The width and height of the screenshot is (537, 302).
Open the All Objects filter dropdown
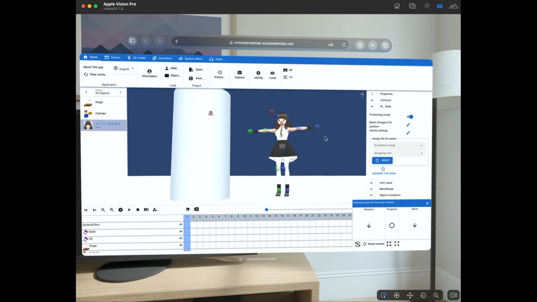click(x=108, y=92)
